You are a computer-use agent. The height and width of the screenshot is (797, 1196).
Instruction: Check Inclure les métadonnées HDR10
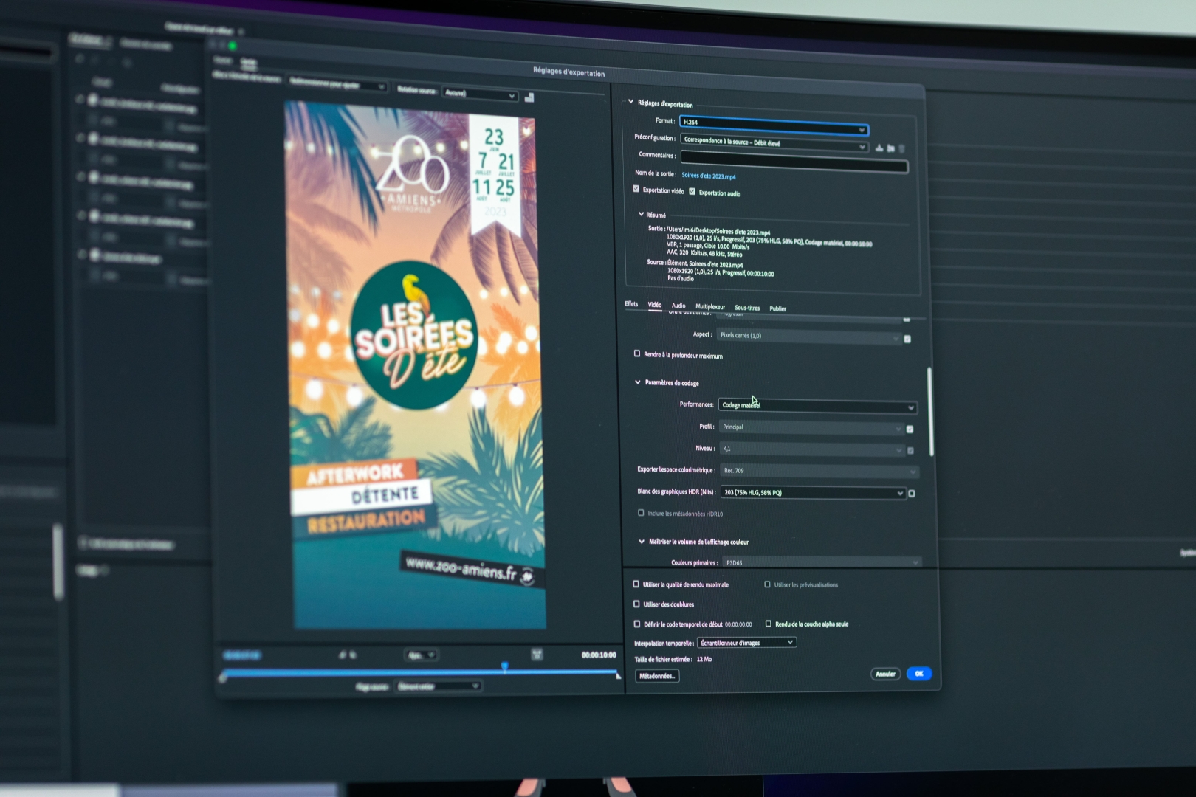click(x=641, y=513)
